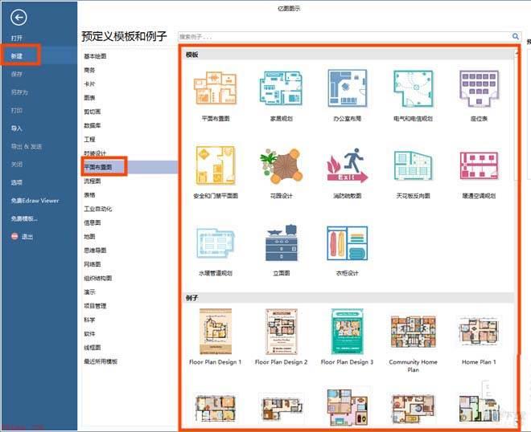The width and height of the screenshot is (531, 432).
Task: Select the 电气和电信规划 template icon
Action: click(414, 88)
